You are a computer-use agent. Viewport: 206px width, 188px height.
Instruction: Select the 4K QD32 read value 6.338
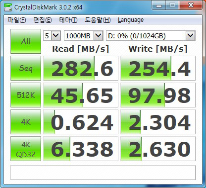tap(81, 149)
